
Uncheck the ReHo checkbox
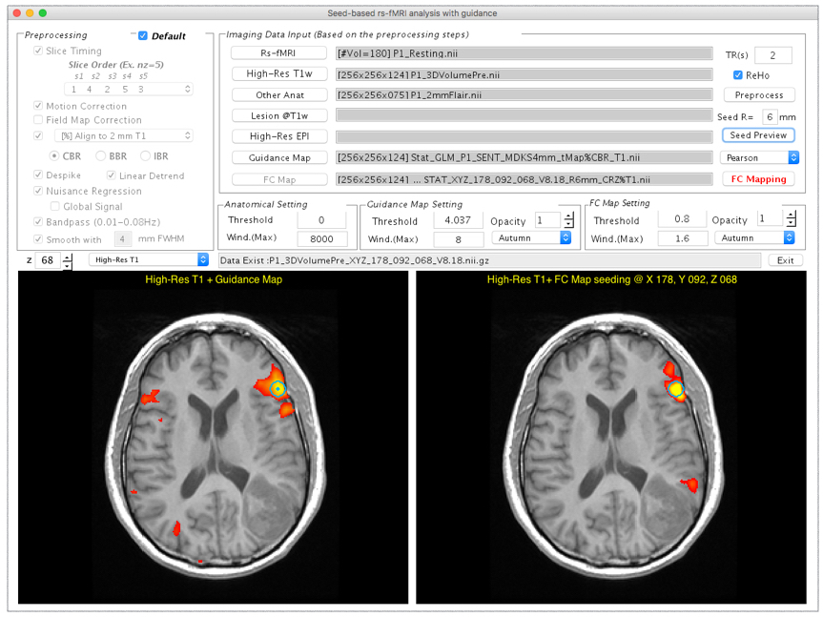click(738, 75)
